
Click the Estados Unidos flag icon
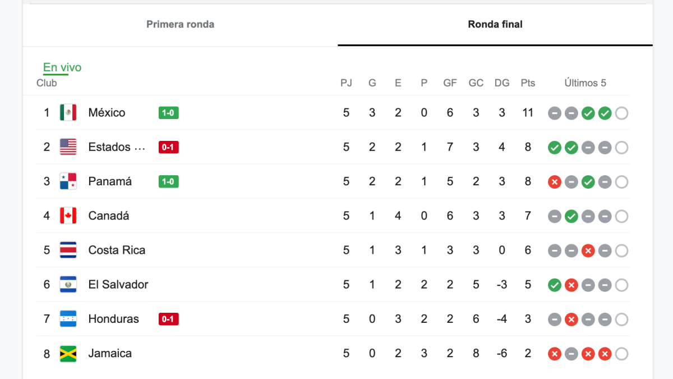coord(68,147)
